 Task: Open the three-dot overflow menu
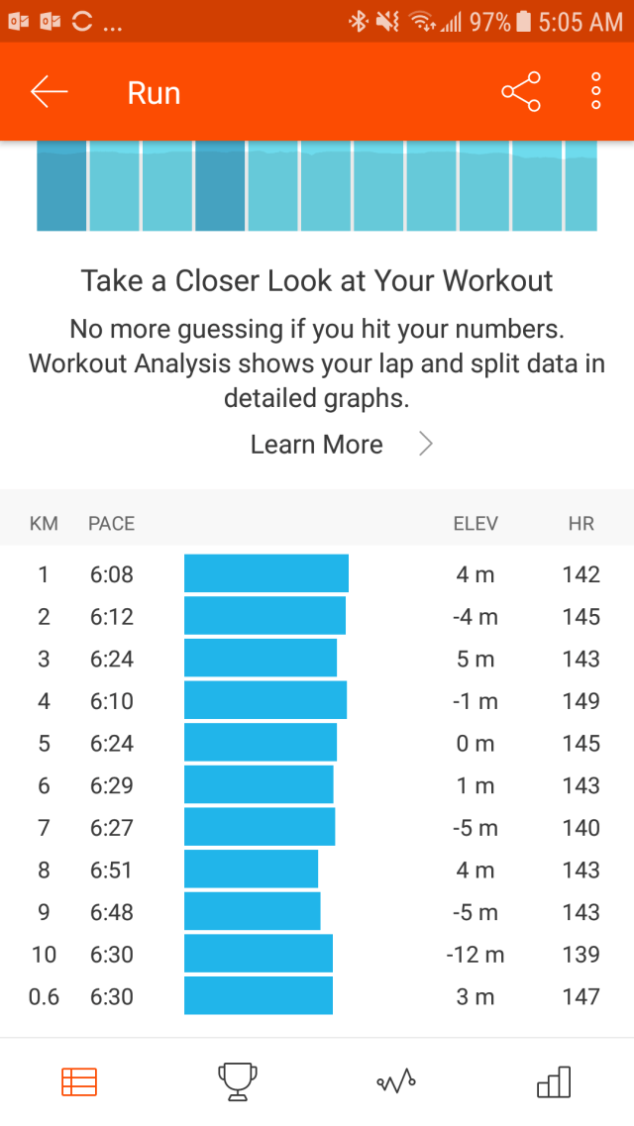point(595,92)
